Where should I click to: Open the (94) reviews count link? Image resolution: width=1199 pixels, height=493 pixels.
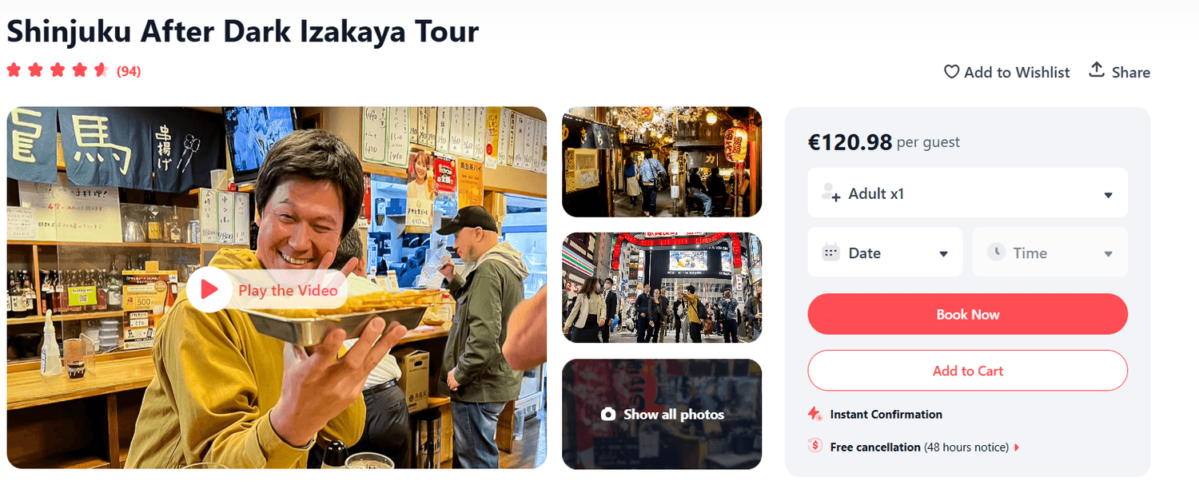pyautogui.click(x=129, y=71)
